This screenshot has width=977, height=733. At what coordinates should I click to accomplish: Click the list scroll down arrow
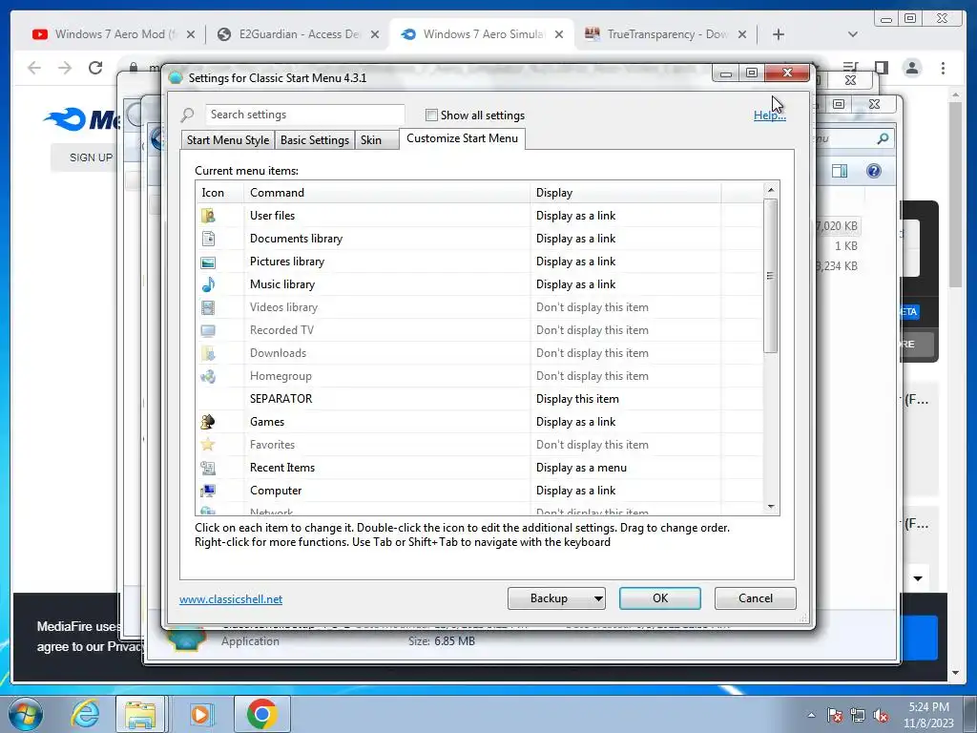click(771, 508)
